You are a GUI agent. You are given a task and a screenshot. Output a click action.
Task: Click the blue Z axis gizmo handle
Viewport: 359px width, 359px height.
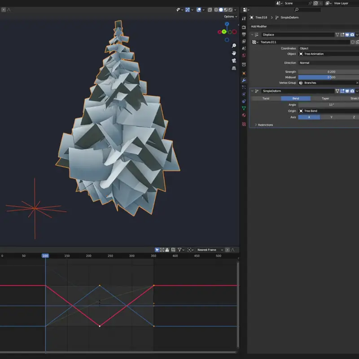coord(227,24)
